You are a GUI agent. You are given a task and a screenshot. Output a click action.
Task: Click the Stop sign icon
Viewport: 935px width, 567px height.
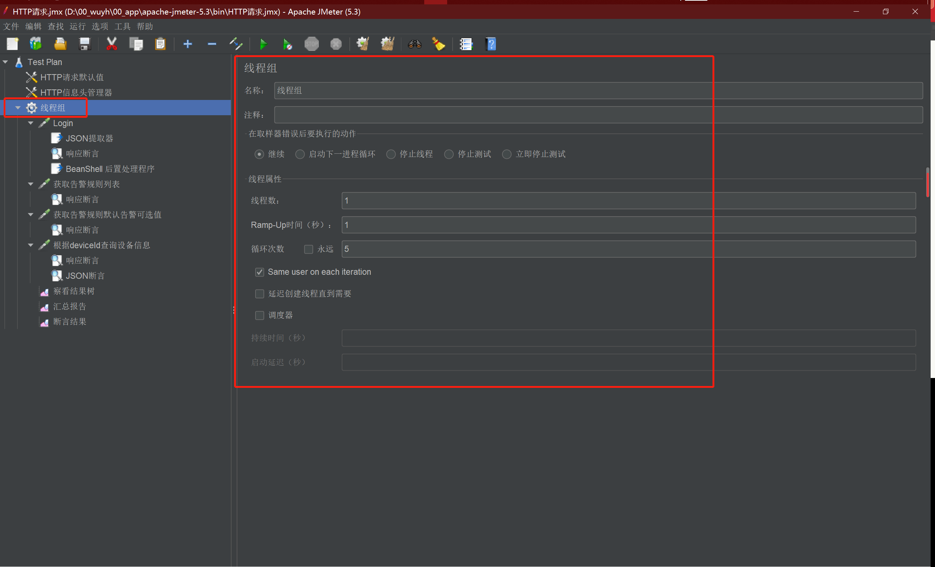pyautogui.click(x=312, y=44)
